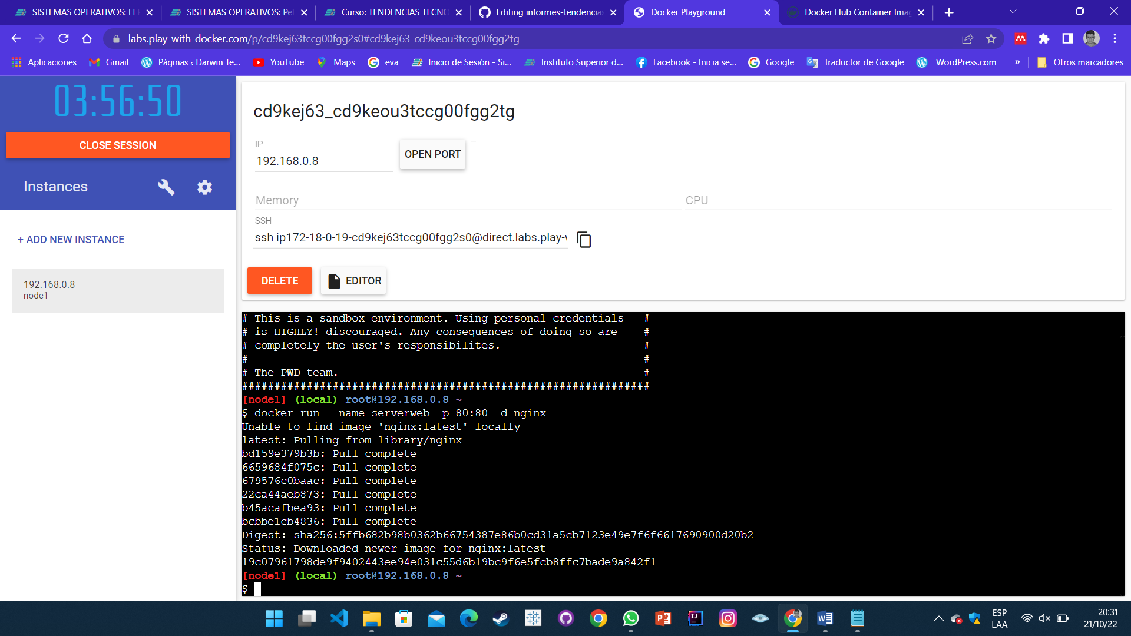Open the instance templates wrench icon
This screenshot has width=1131, height=636.
click(x=166, y=187)
